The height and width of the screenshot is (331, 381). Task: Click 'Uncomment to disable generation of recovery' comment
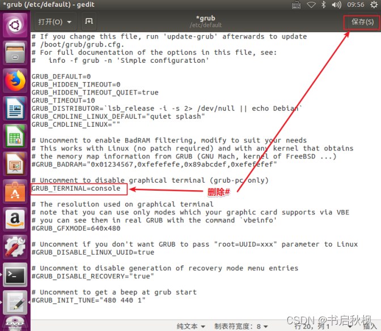click(x=165, y=268)
